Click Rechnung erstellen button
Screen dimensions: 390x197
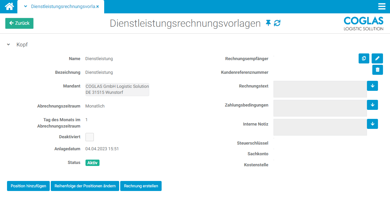coord(141,186)
